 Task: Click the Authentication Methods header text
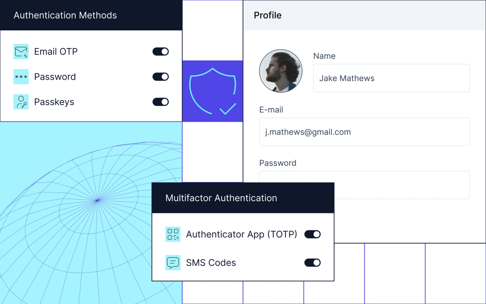65,15
